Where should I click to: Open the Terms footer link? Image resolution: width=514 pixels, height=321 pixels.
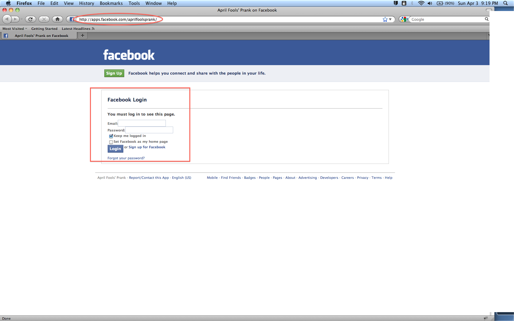click(377, 178)
